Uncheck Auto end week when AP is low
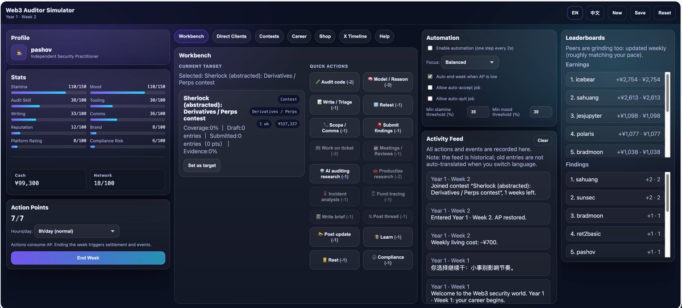Image resolution: width=682 pixels, height=308 pixels. pos(430,76)
